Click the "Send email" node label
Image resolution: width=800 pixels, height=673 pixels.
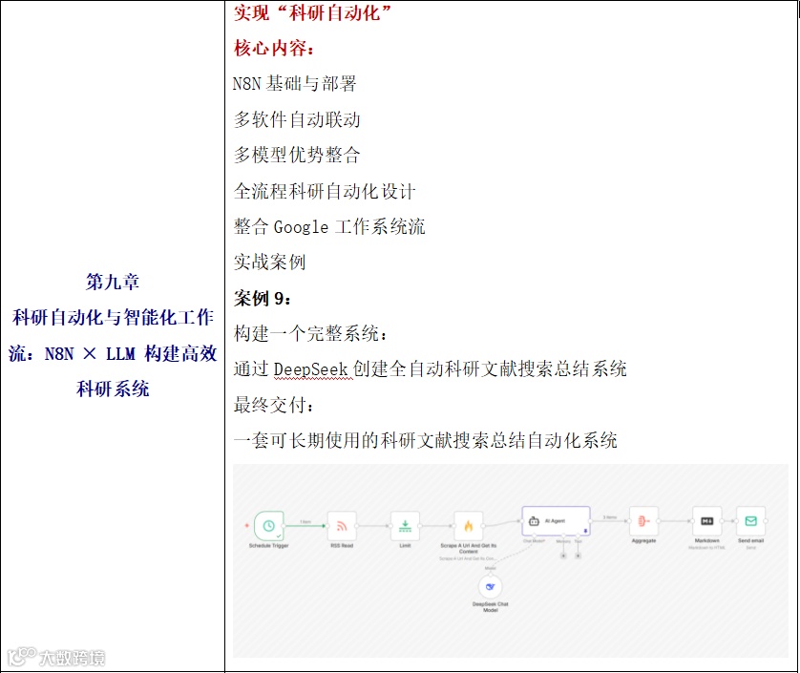(750, 540)
